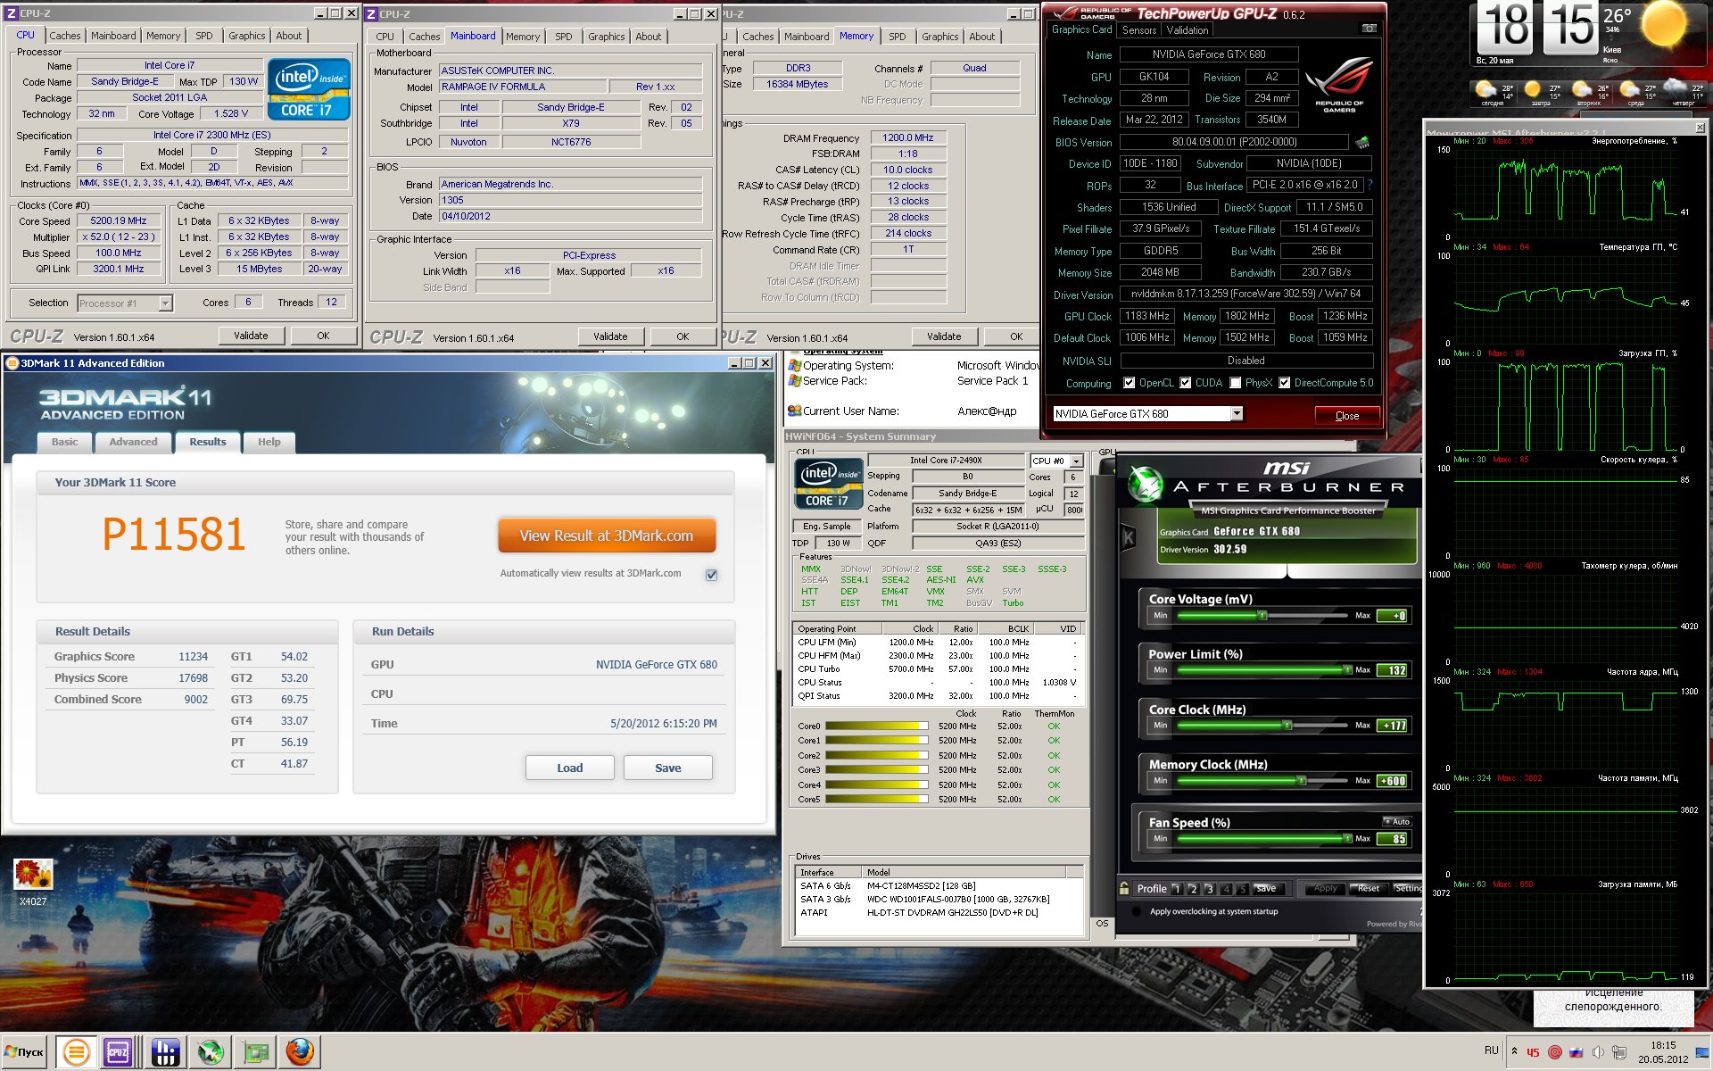Click the Afterburner K side tab
Image resolution: width=1713 pixels, height=1071 pixels.
[1128, 537]
